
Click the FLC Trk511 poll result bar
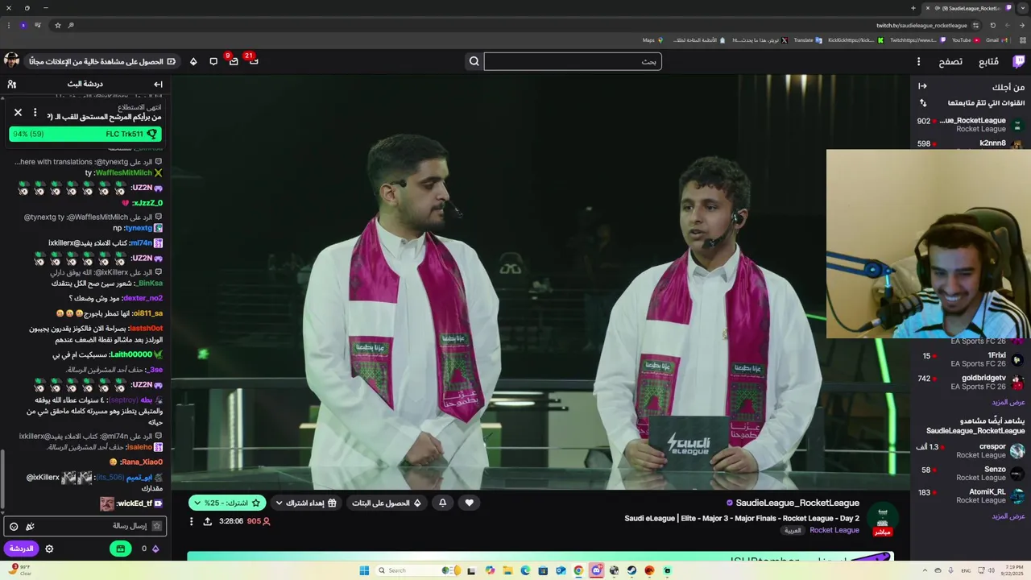[x=85, y=134]
